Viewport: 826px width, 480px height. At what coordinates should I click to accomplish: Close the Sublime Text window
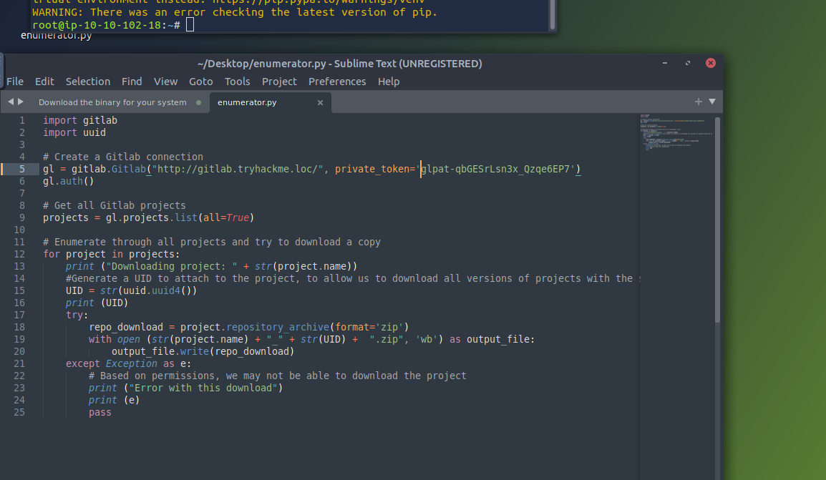(711, 63)
